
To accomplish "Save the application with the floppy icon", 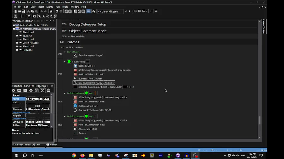I will coord(23,11).
